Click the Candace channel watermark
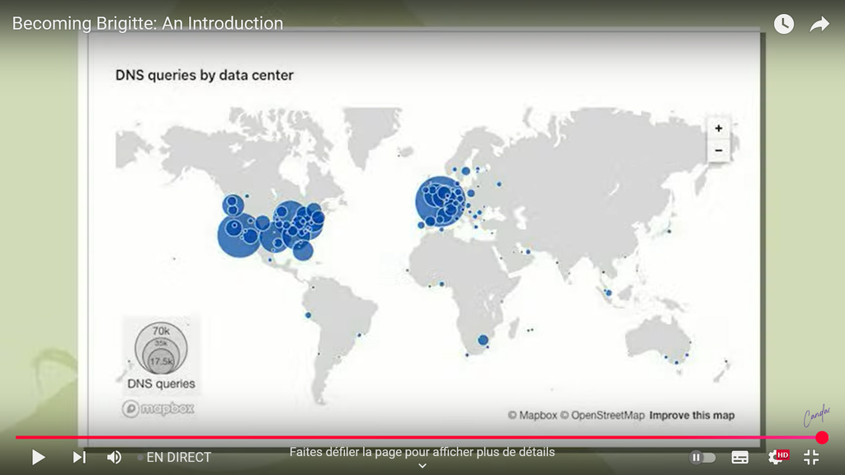The height and width of the screenshot is (475, 845). tap(816, 417)
